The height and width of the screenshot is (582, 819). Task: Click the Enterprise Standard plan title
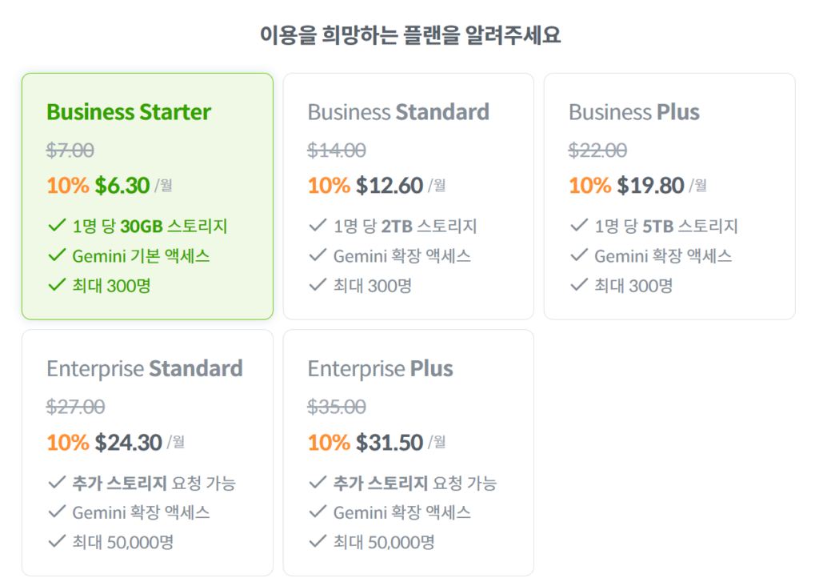pyautogui.click(x=145, y=368)
